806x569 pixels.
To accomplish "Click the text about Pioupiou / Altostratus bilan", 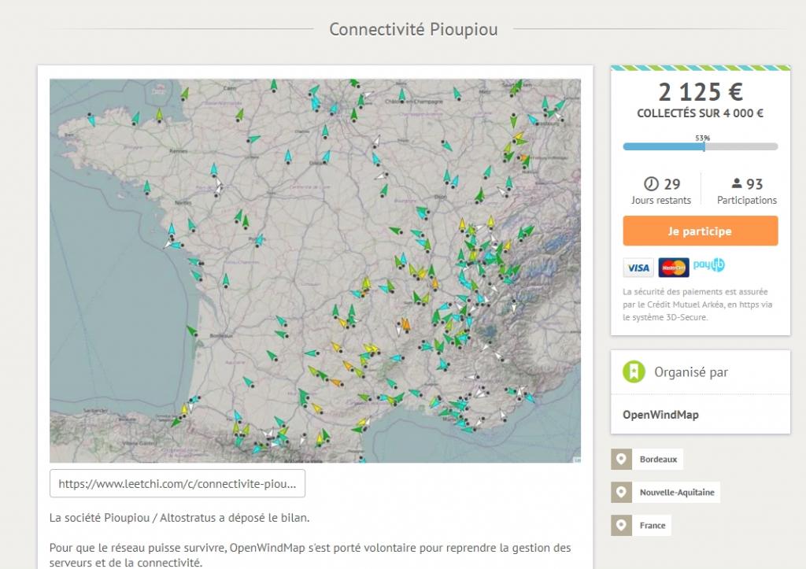I will pos(179,518).
